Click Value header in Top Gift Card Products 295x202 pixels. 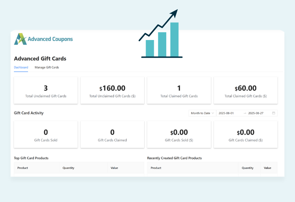(x=114, y=168)
